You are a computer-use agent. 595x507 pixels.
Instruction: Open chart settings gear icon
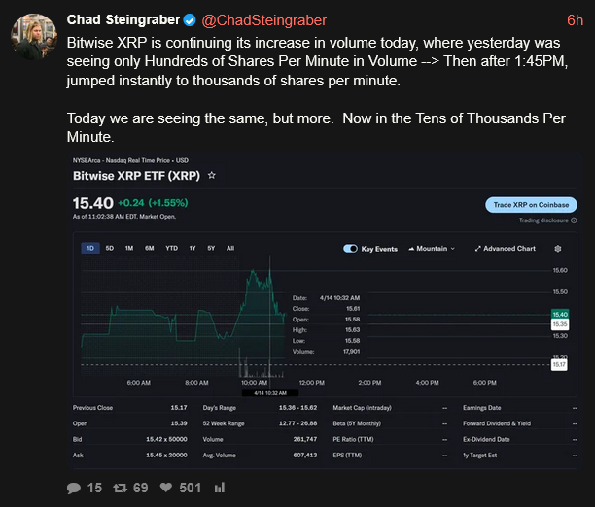pos(558,249)
